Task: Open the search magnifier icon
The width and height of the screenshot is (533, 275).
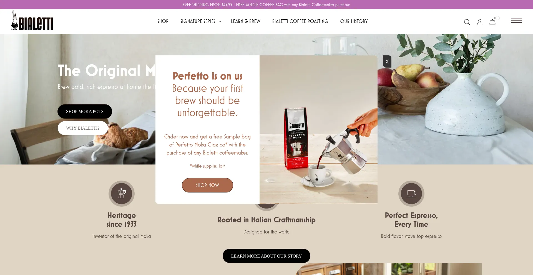Action: click(x=467, y=22)
